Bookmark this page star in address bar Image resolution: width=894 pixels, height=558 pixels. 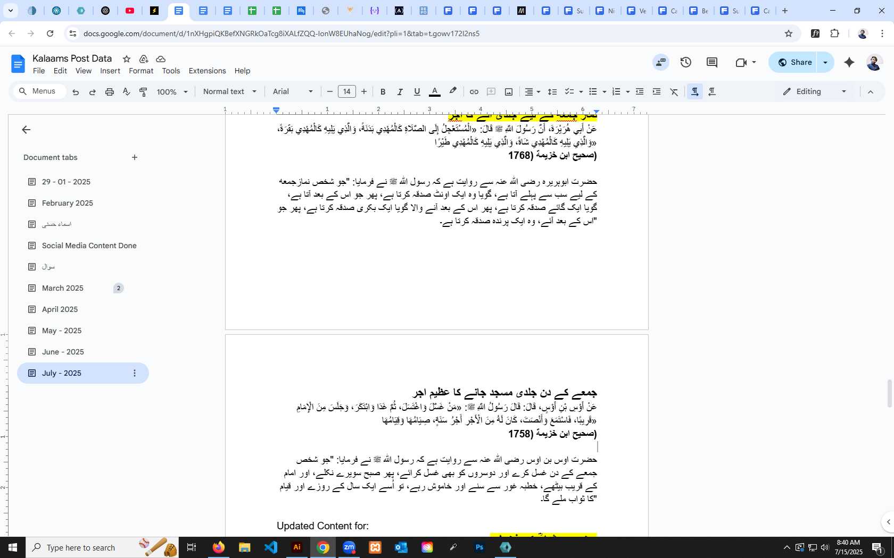pyautogui.click(x=789, y=33)
